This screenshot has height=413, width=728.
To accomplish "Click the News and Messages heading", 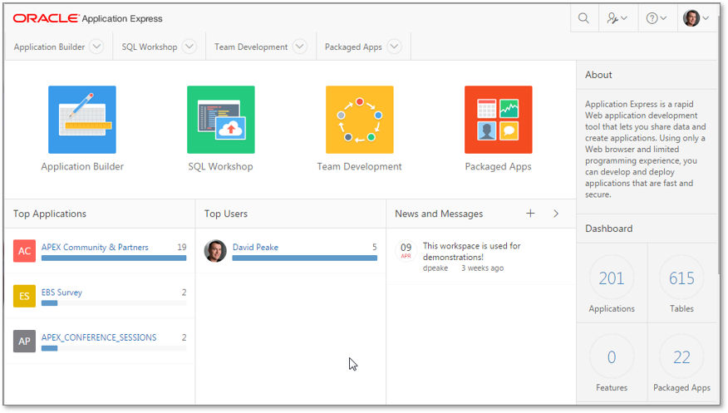I will 439,214.
